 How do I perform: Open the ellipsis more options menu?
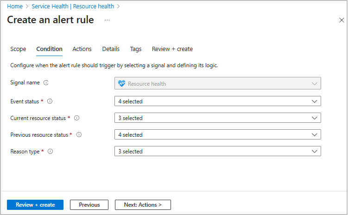pos(107,20)
